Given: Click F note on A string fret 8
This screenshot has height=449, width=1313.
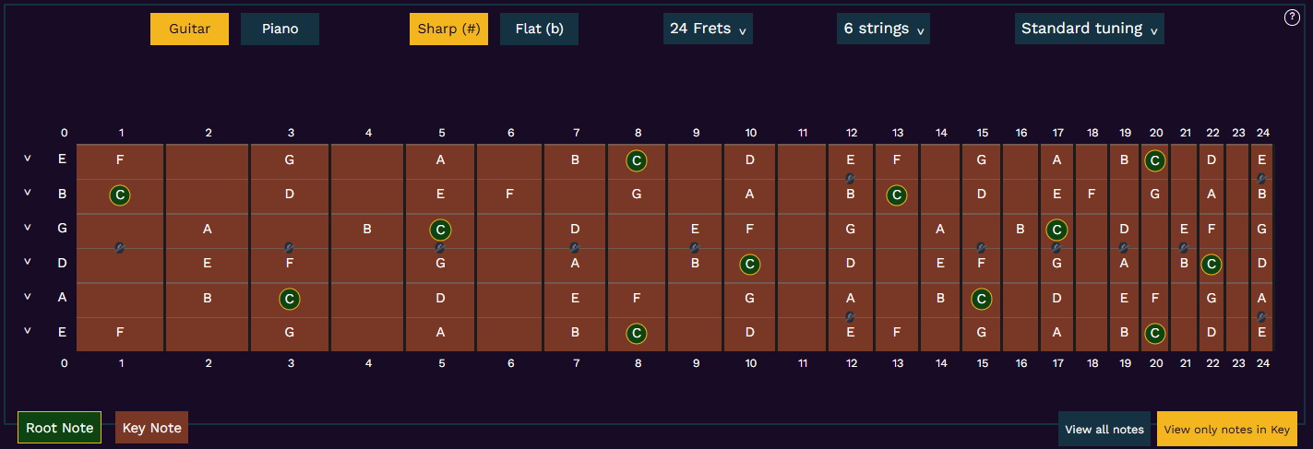Looking at the screenshot, I should click(637, 298).
